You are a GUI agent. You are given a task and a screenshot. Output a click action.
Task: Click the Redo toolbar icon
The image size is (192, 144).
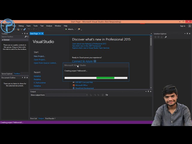pos(34,29)
